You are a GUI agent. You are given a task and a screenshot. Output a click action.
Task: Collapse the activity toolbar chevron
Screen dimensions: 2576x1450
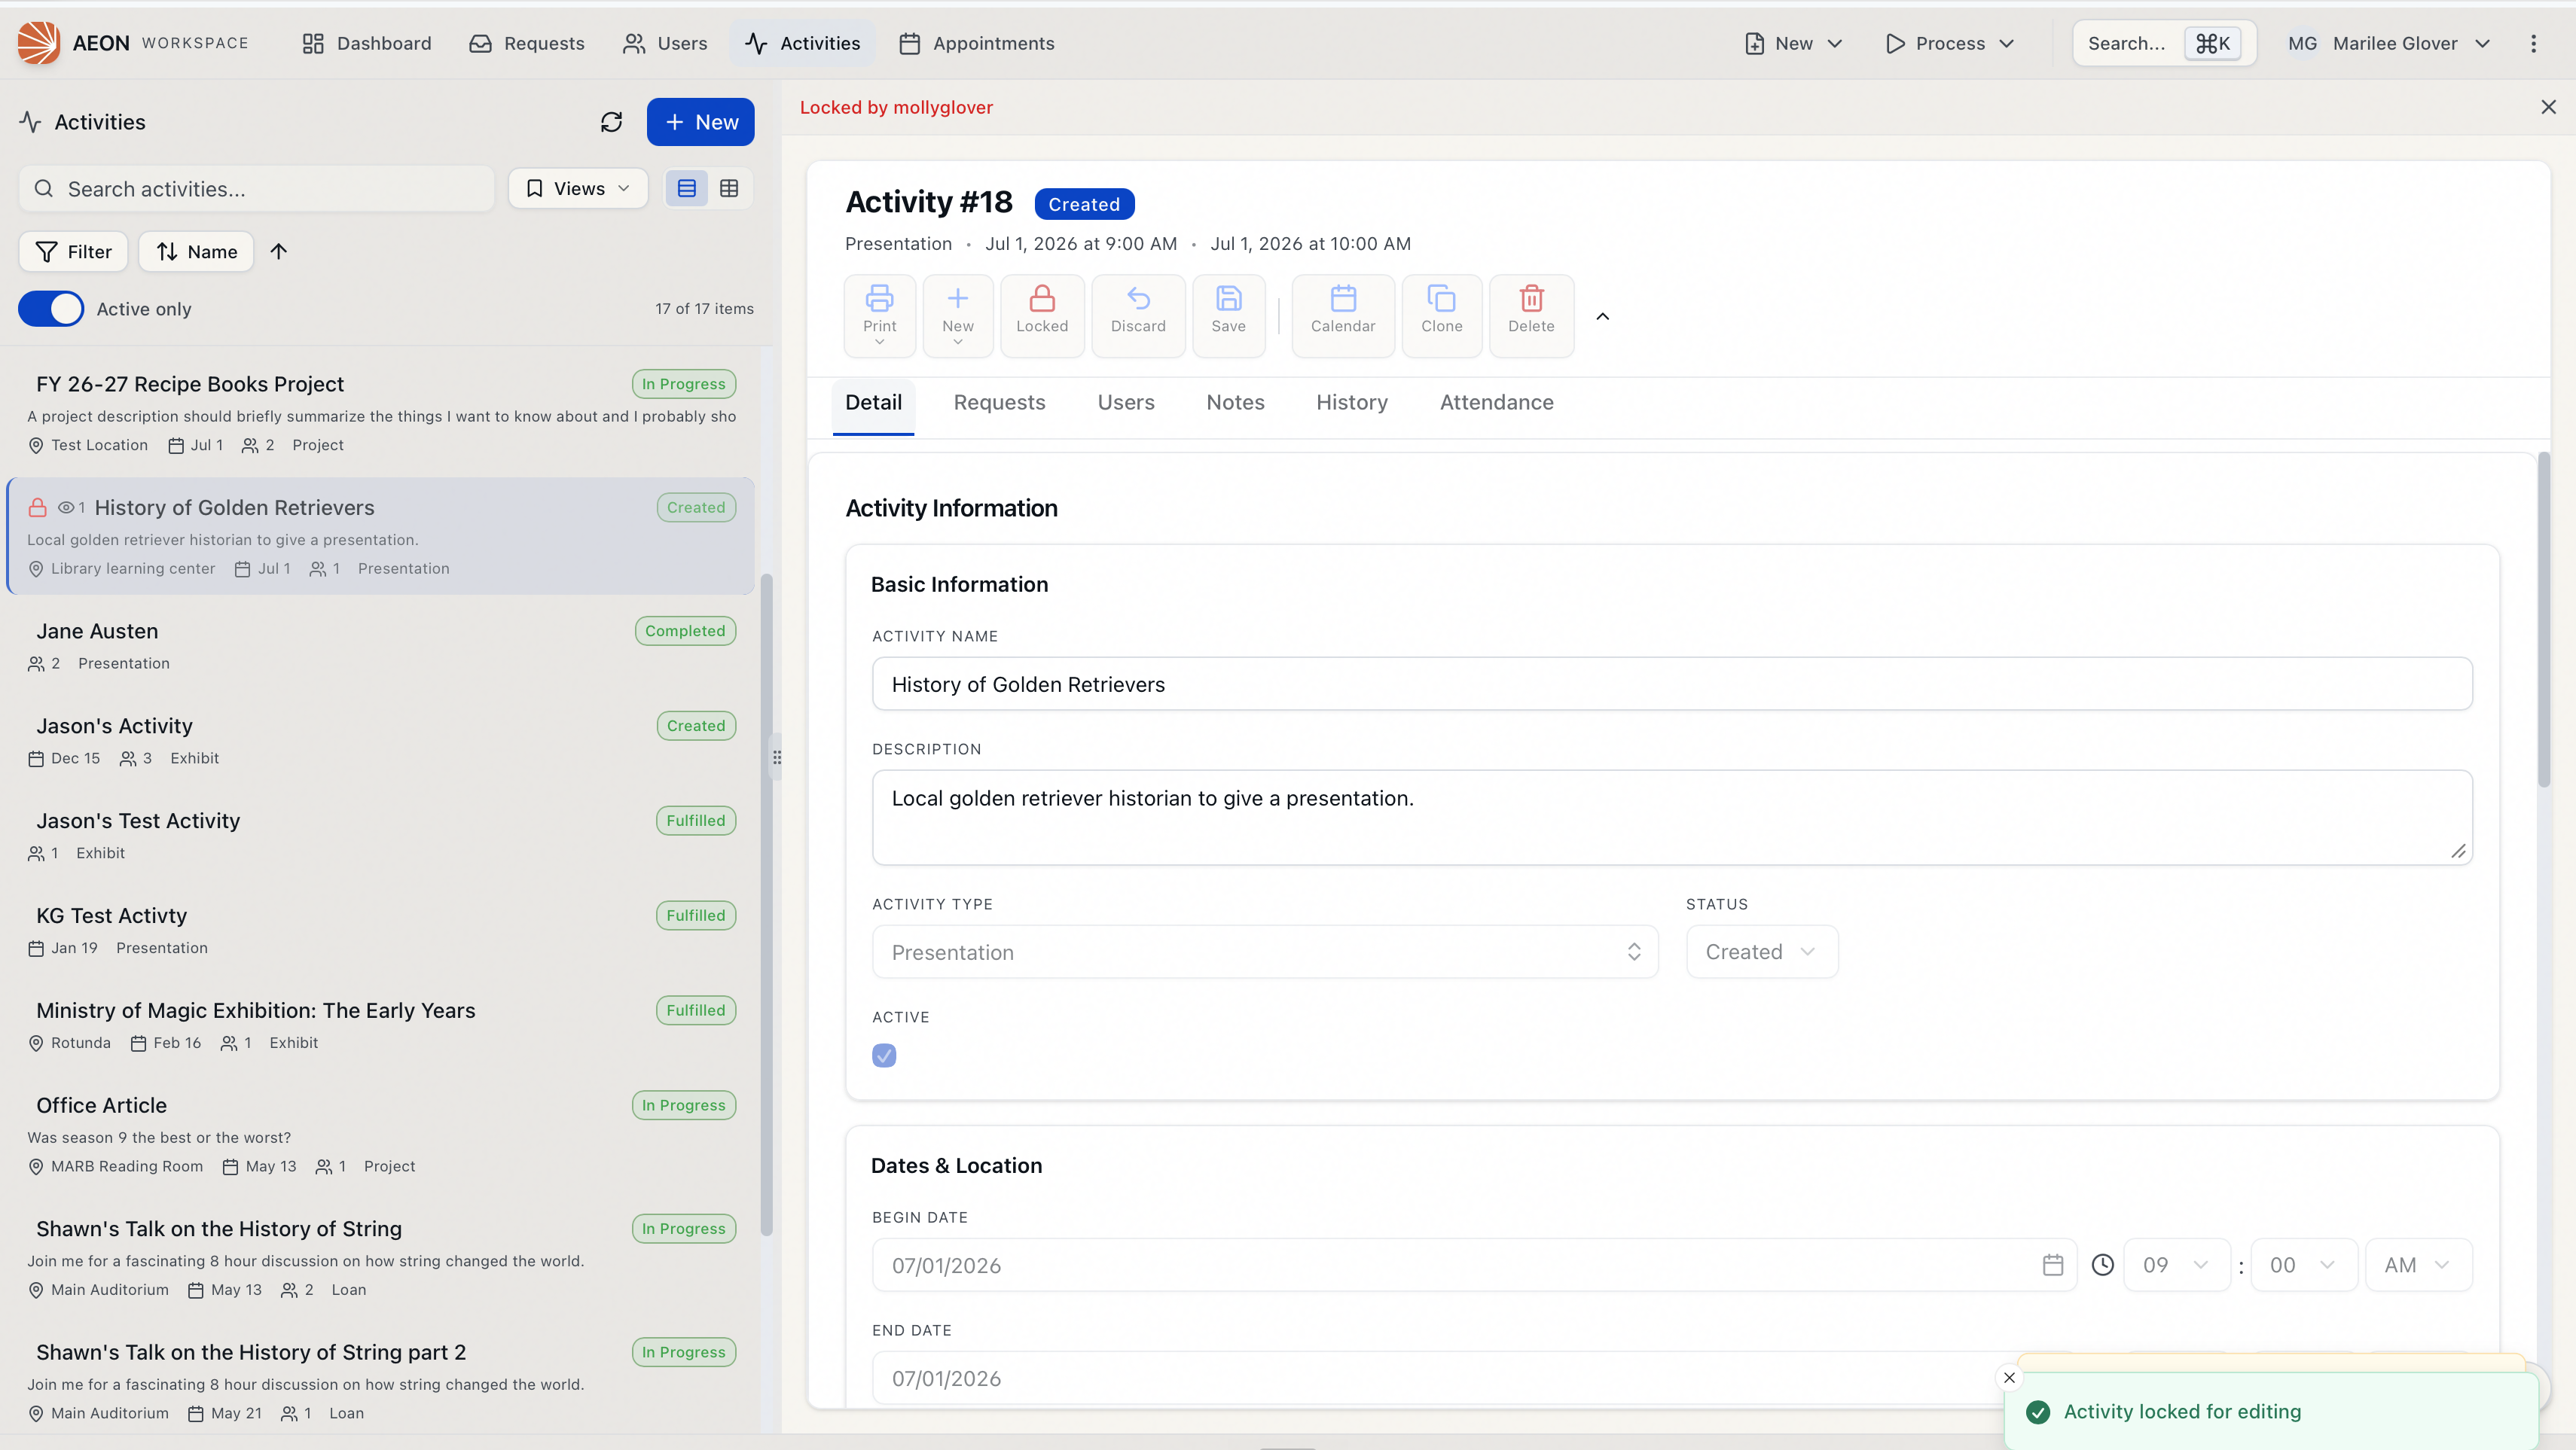coord(1603,317)
